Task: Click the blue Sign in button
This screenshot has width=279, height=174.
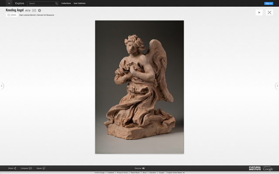Action: pos(269,3)
